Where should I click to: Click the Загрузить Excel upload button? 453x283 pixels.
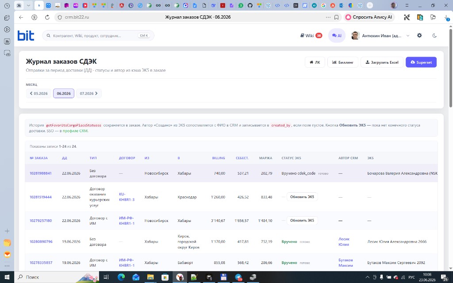tap(382, 62)
